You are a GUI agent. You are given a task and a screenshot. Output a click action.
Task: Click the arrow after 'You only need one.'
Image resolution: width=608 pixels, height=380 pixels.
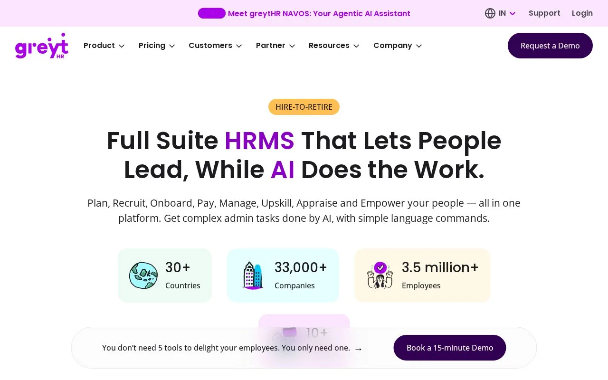tap(359, 349)
